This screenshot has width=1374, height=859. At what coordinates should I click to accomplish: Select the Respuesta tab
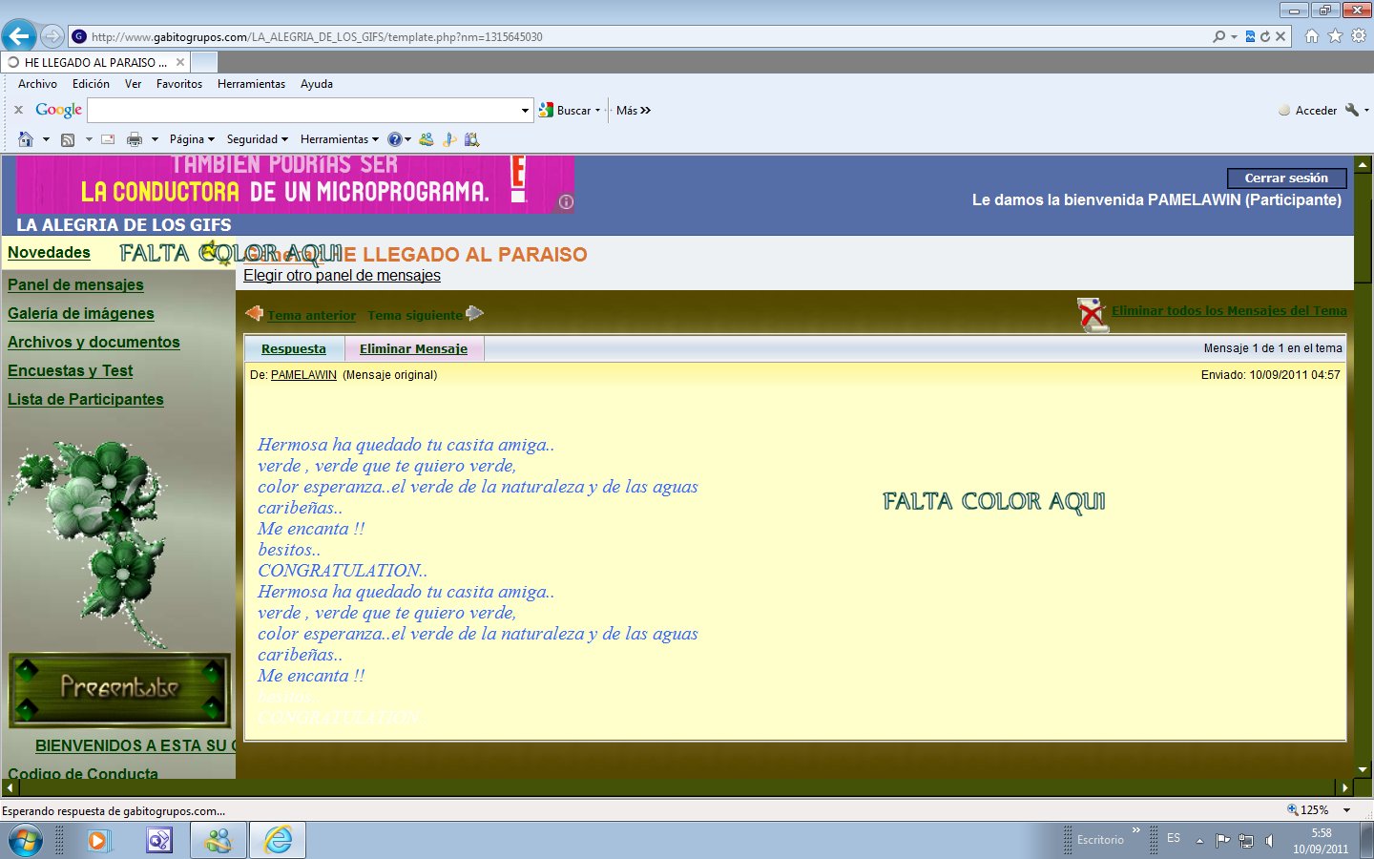coord(294,349)
